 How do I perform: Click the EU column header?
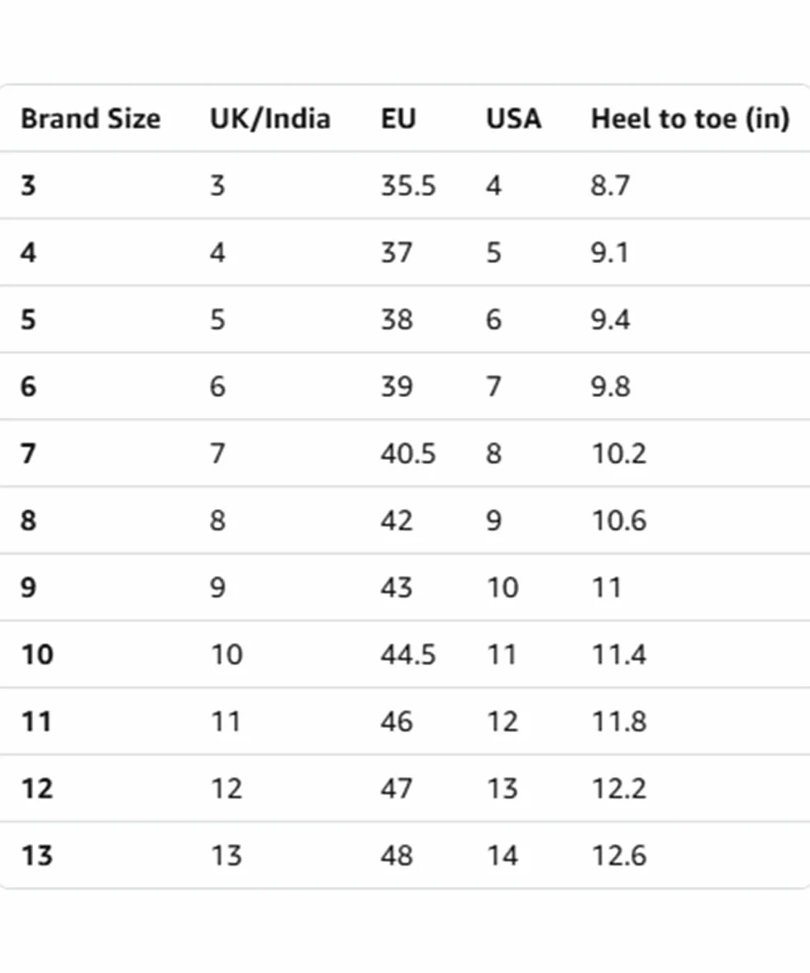(x=398, y=118)
